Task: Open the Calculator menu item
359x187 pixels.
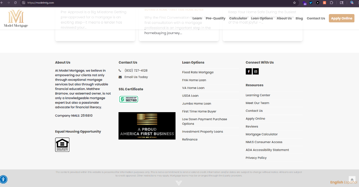Action: tap(238, 18)
